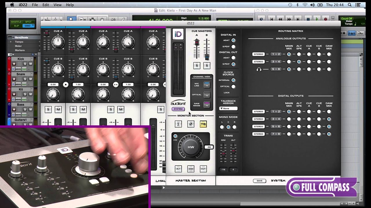
Task: Open Spotlight search in the menu bar
Action: pyautogui.click(x=350, y=5)
